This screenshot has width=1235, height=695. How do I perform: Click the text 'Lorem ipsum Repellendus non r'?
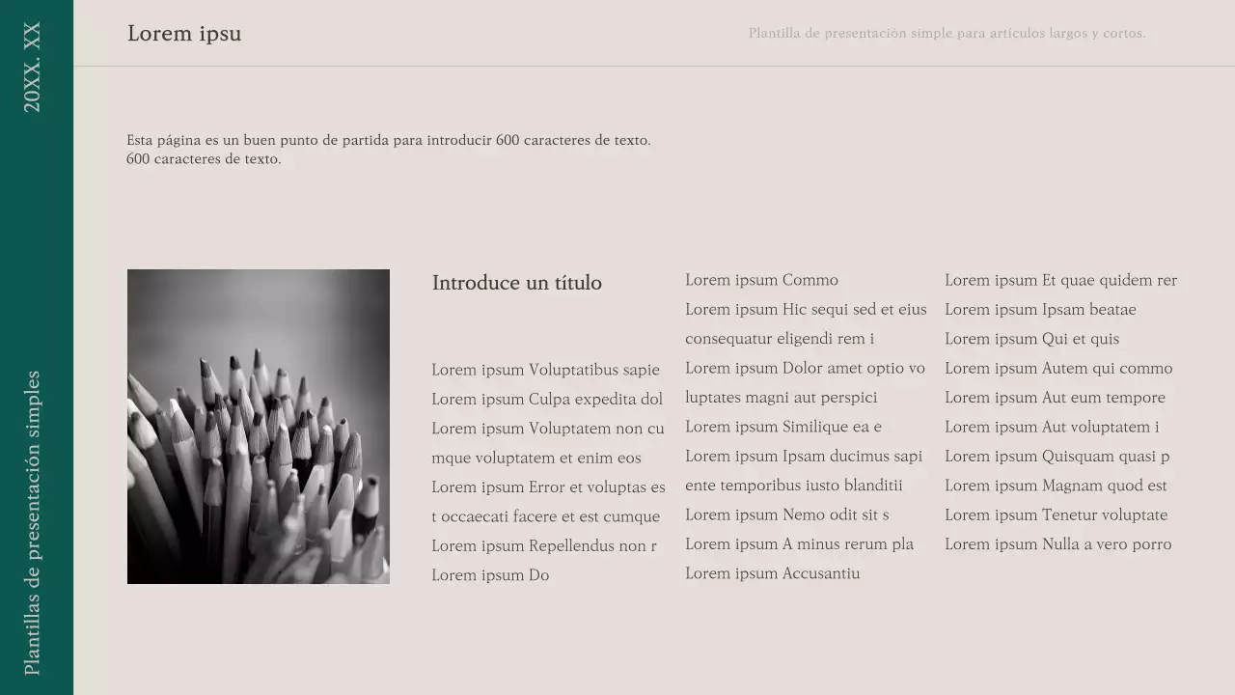tap(544, 545)
